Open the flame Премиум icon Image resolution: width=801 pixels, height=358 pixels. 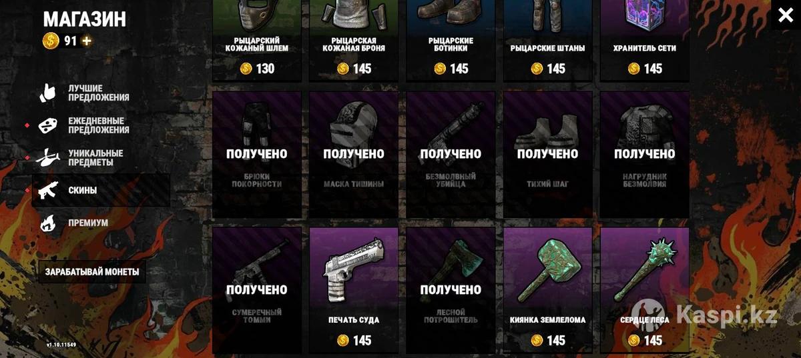point(49,223)
